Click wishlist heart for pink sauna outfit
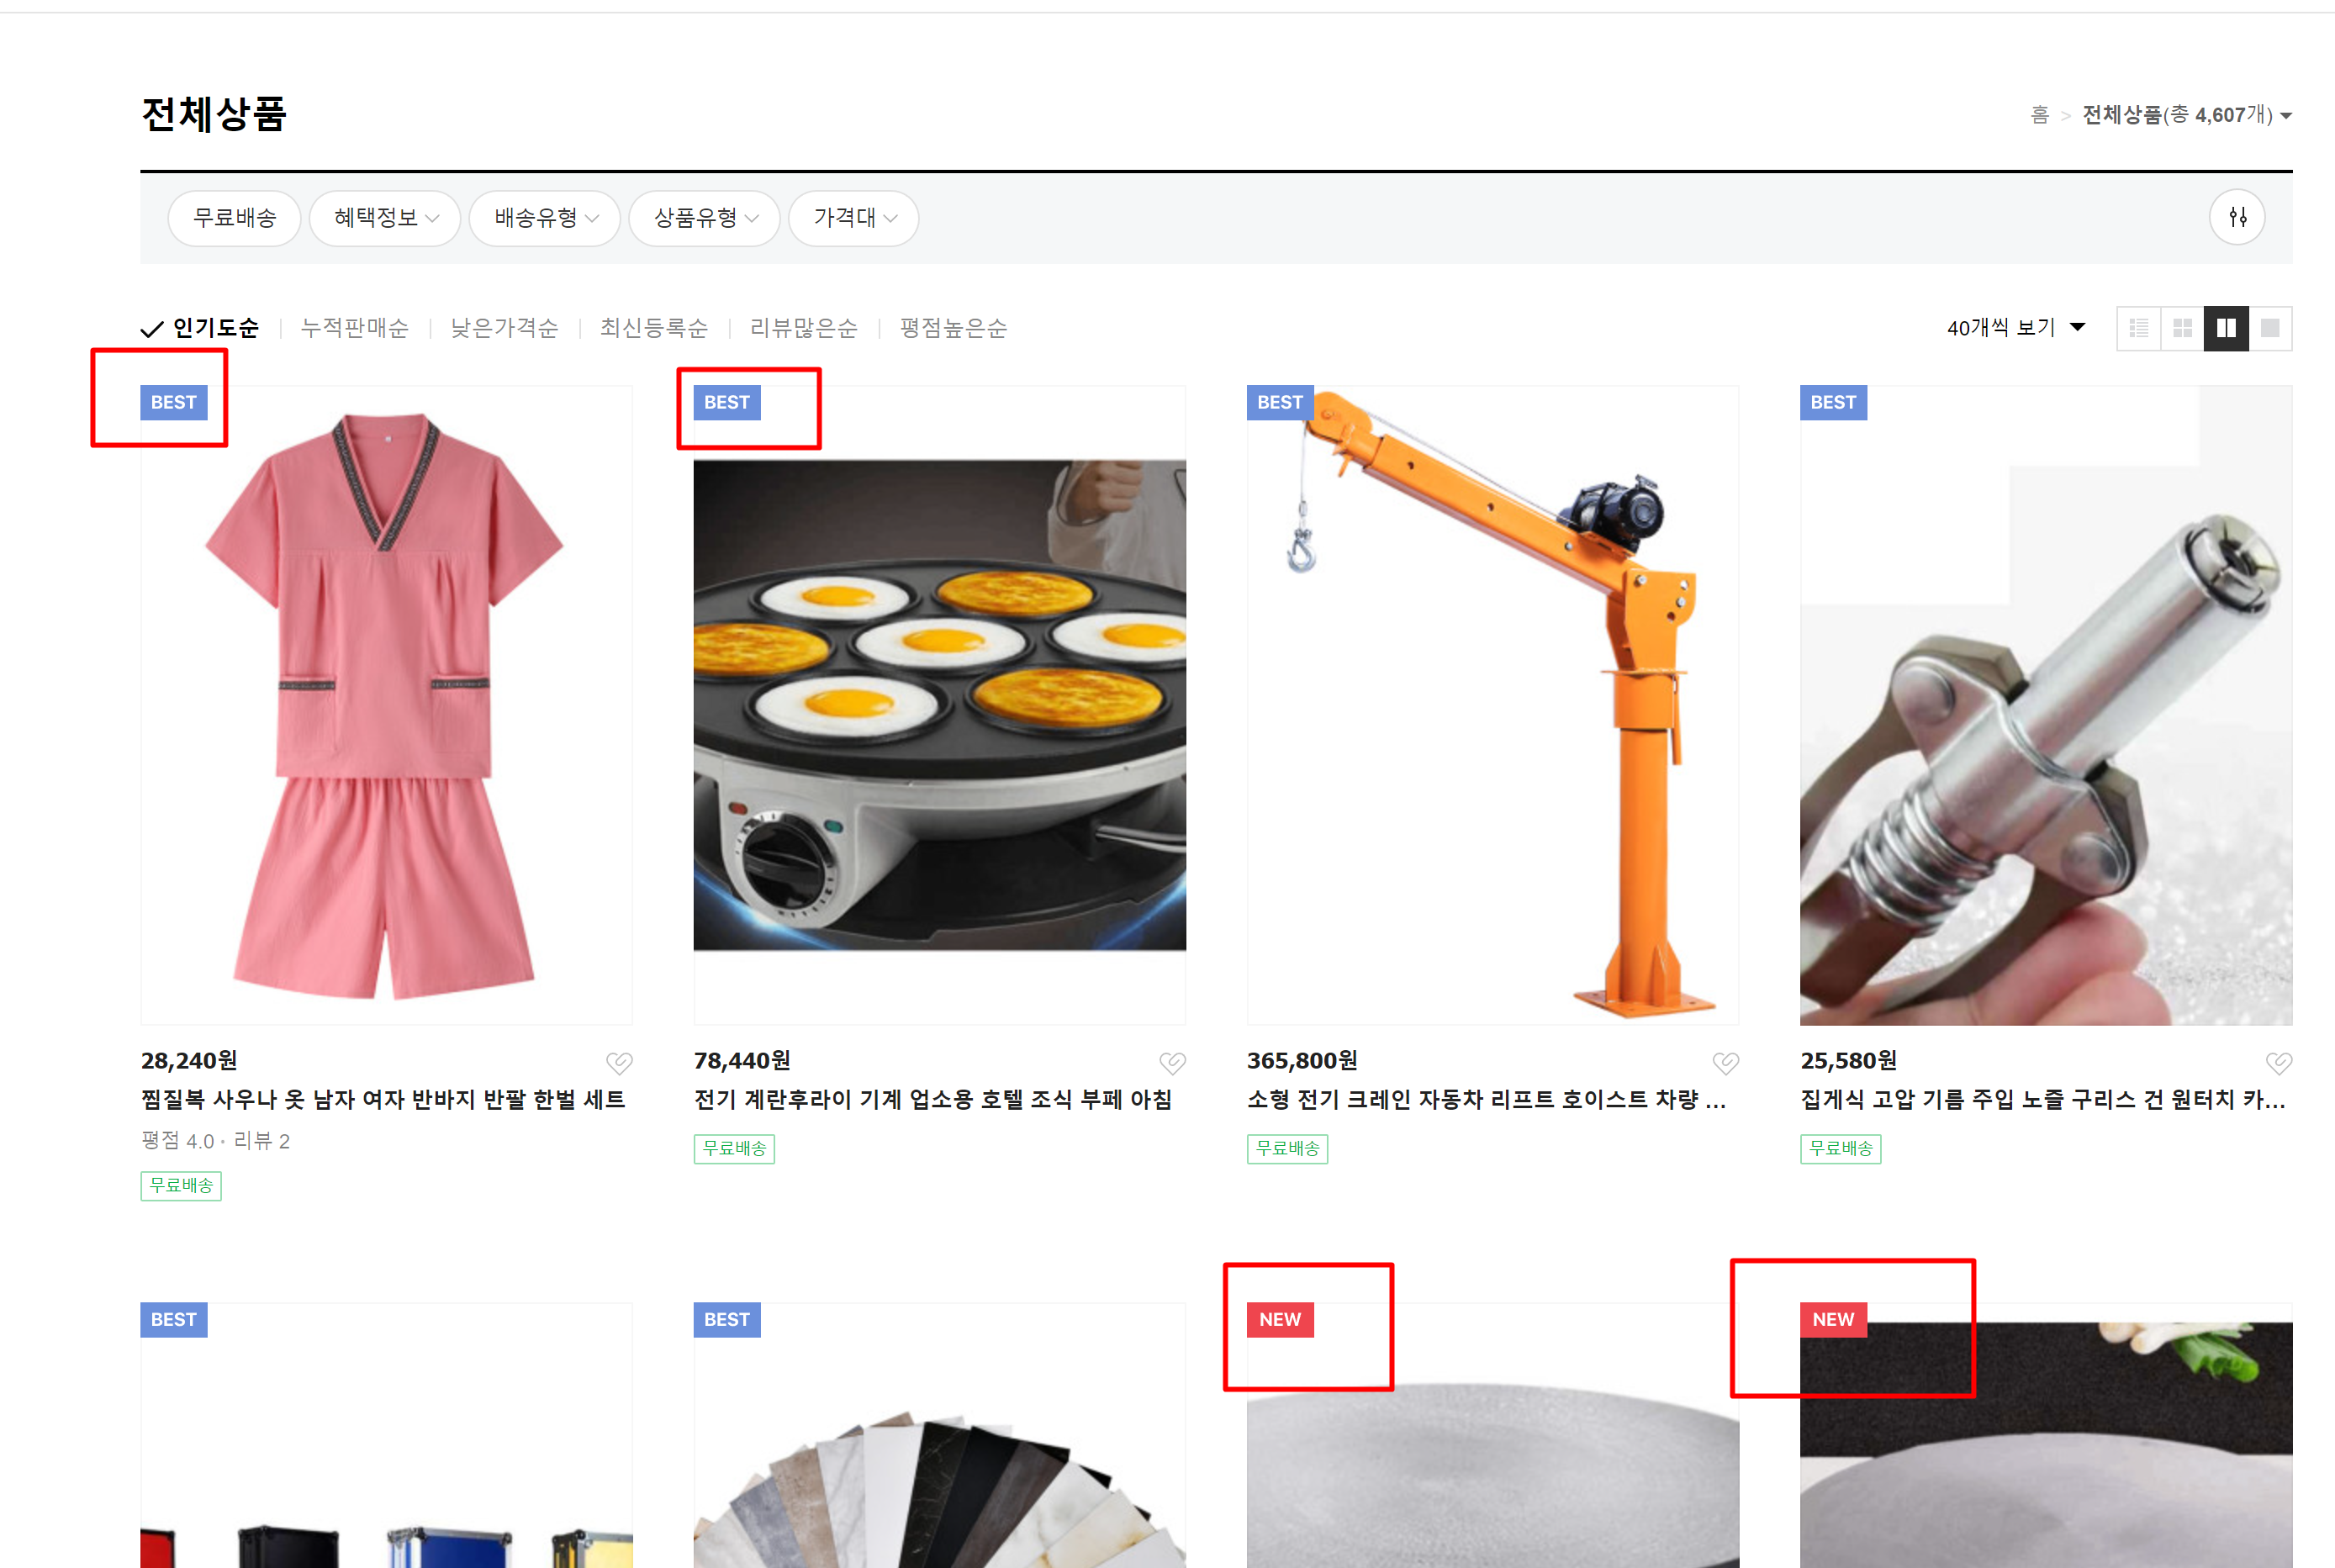 (619, 1062)
